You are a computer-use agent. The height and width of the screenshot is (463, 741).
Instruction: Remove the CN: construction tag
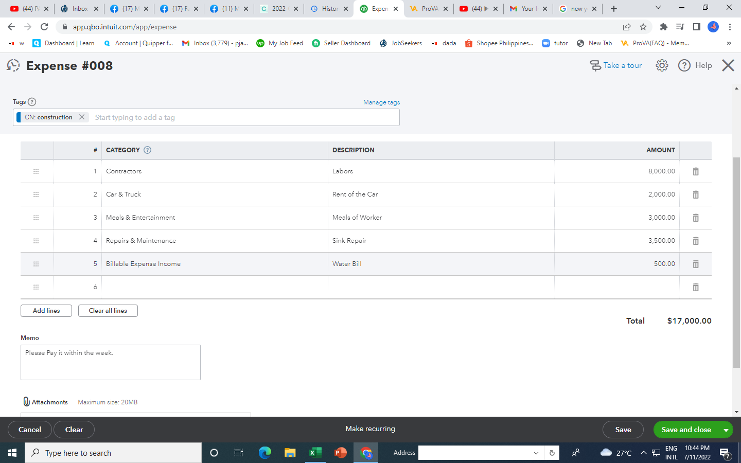click(x=82, y=117)
